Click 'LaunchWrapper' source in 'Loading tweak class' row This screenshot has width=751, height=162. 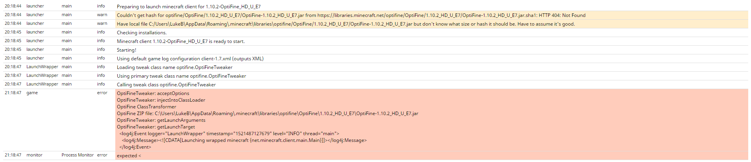(x=42, y=67)
